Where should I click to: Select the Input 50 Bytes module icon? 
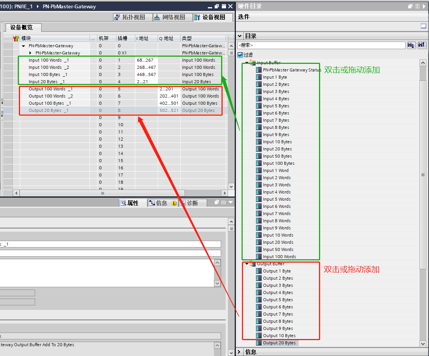pos(259,156)
